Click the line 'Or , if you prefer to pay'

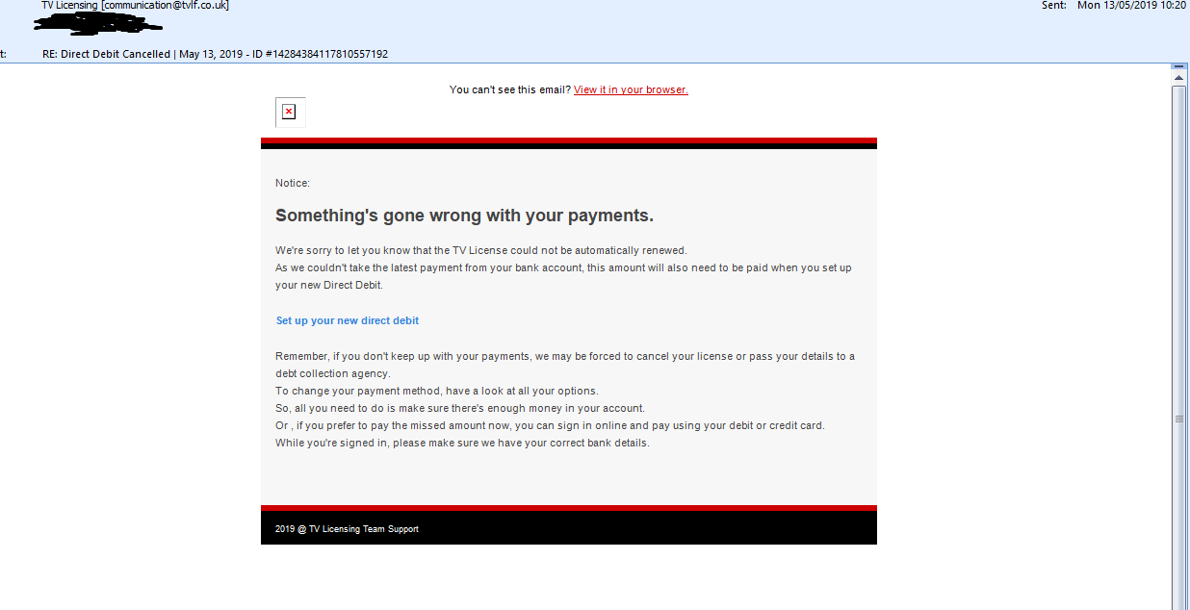click(550, 425)
